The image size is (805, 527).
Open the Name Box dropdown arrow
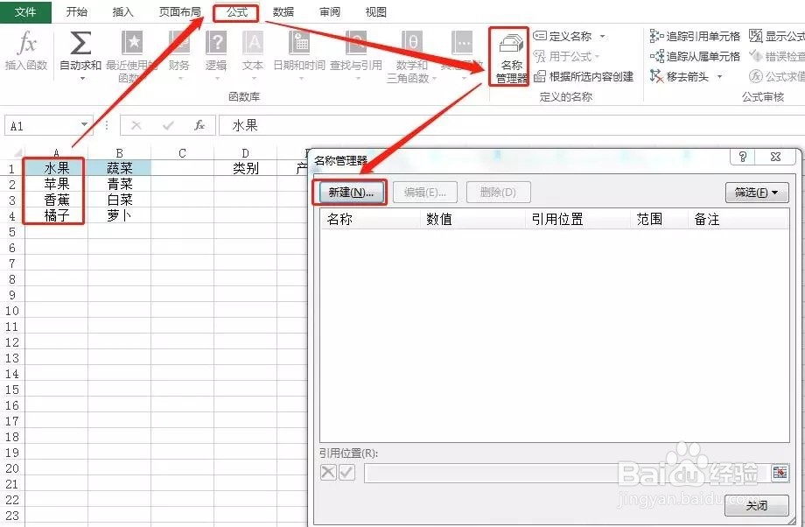pyautogui.click(x=84, y=124)
